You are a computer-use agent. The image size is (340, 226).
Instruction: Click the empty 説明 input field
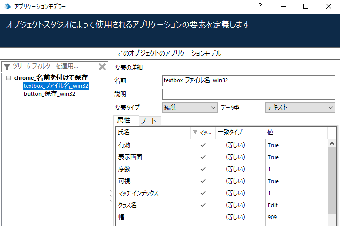(x=248, y=94)
